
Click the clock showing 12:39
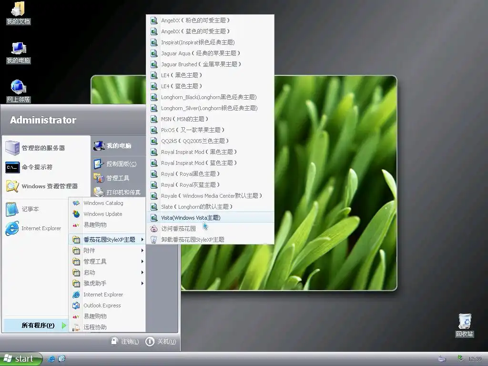(475, 359)
